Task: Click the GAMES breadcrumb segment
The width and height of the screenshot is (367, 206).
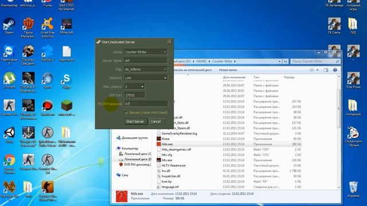Action: click(201, 61)
